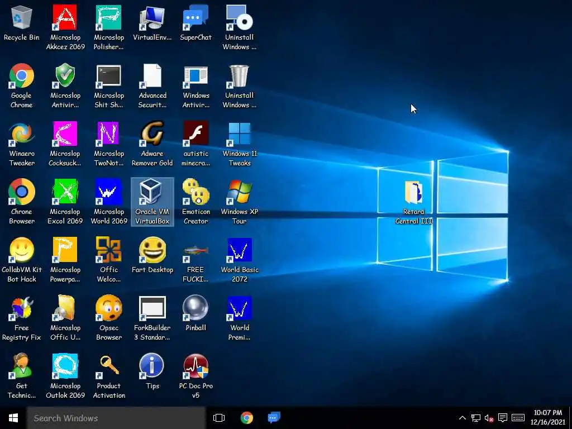The image size is (572, 429).
Task: Select the Microslop Polisher shortcut
Action: coord(109,17)
